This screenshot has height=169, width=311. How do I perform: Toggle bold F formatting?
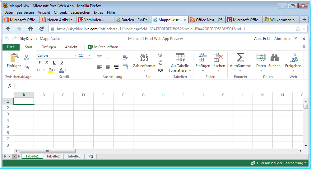tap(39, 63)
